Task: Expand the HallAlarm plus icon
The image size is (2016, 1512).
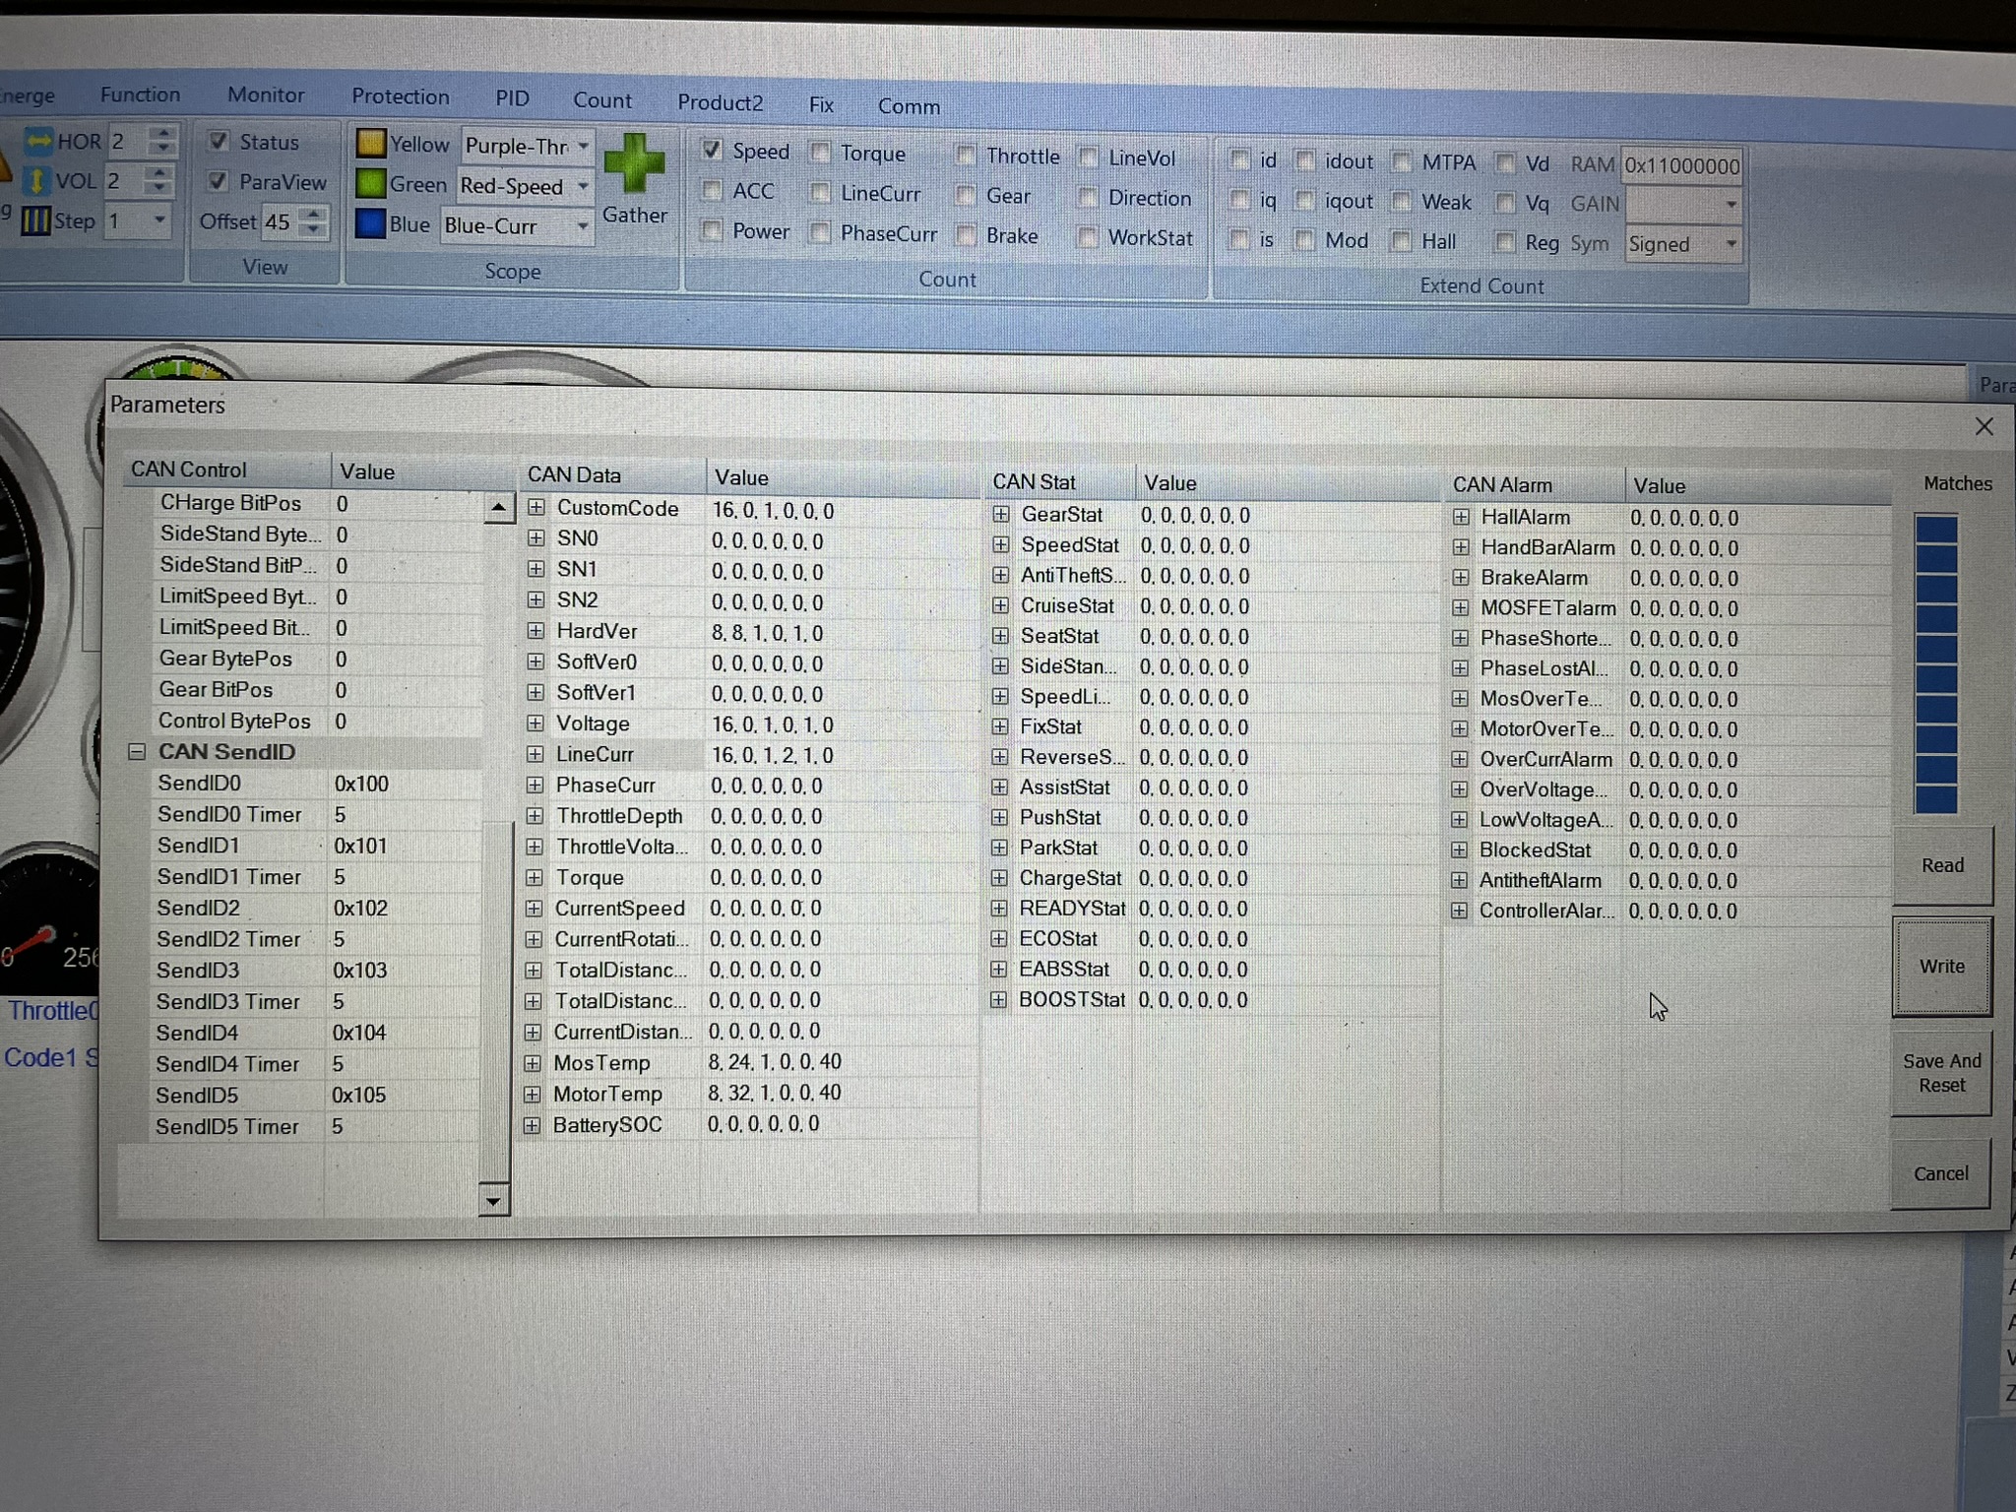Action: [x=1461, y=517]
